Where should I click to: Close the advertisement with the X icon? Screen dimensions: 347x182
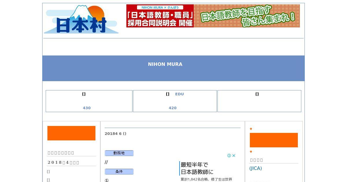[x=234, y=155]
